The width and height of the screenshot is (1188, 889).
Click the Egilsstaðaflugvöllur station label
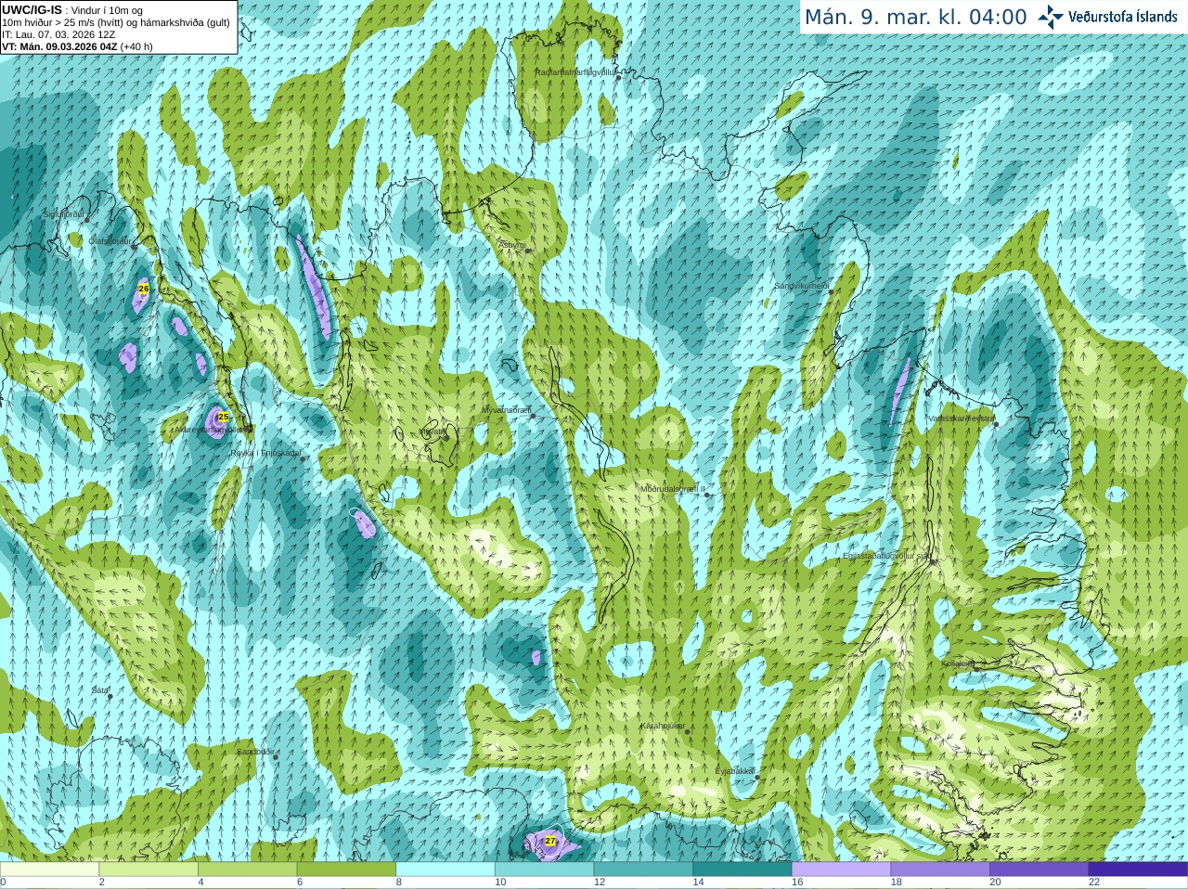[886, 556]
